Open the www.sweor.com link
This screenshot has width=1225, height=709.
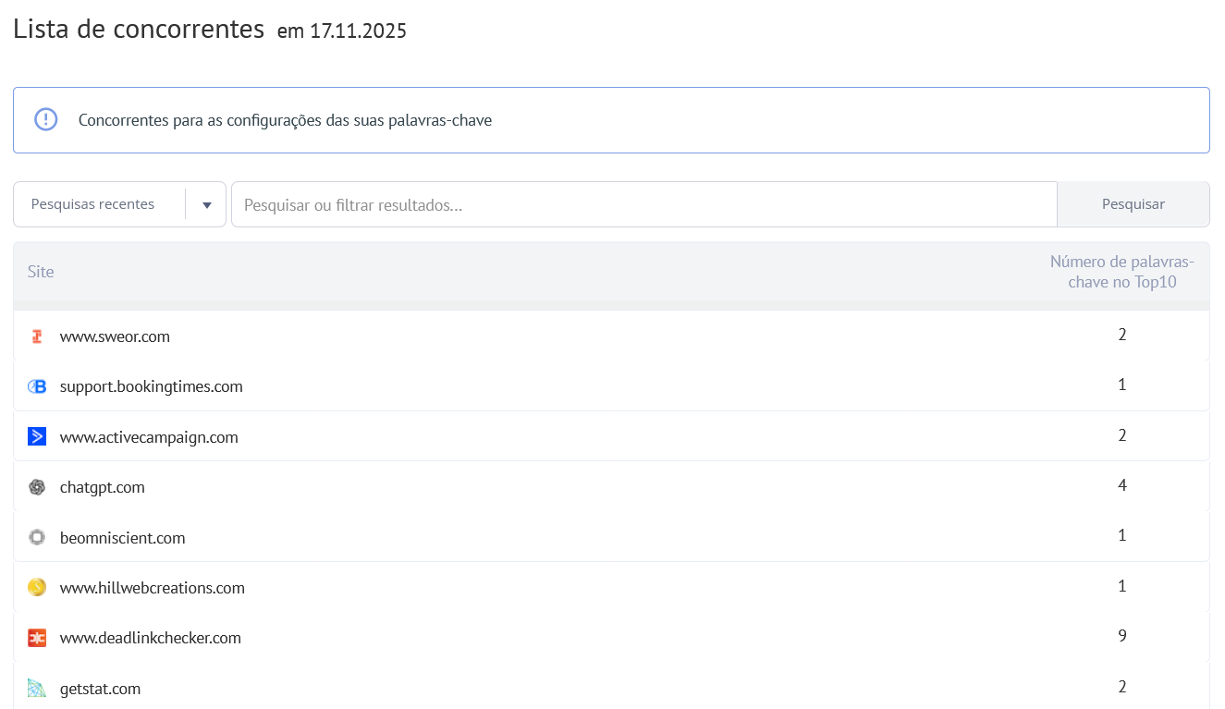point(115,336)
